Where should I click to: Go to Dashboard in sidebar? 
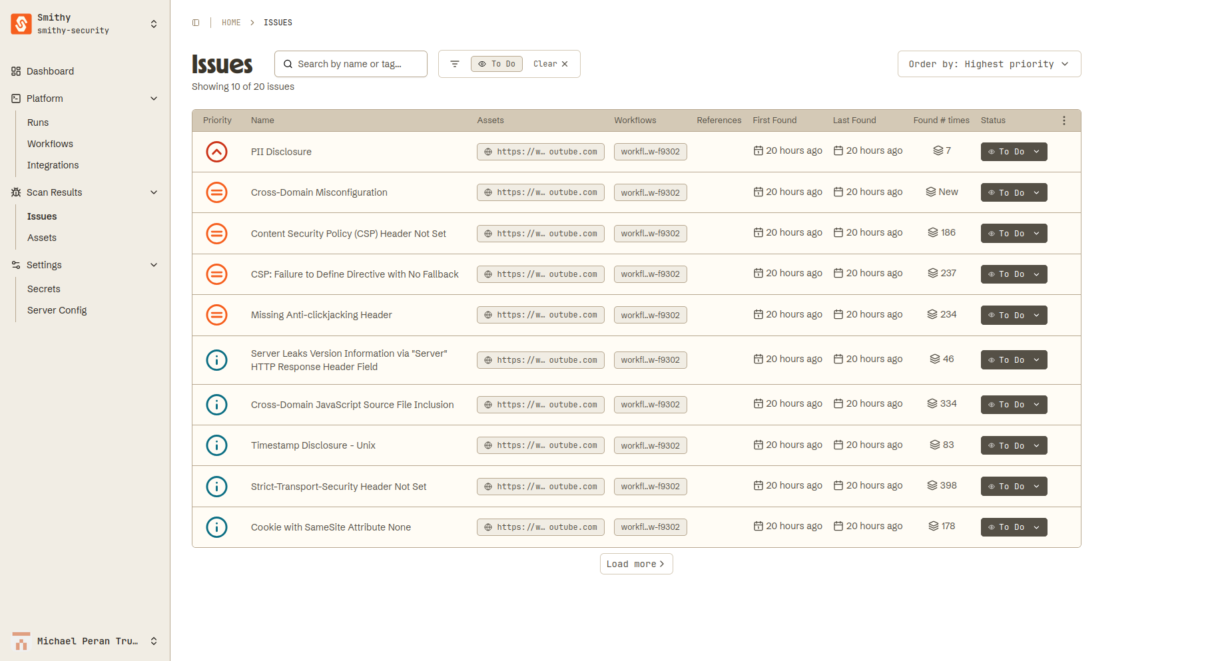click(x=50, y=71)
